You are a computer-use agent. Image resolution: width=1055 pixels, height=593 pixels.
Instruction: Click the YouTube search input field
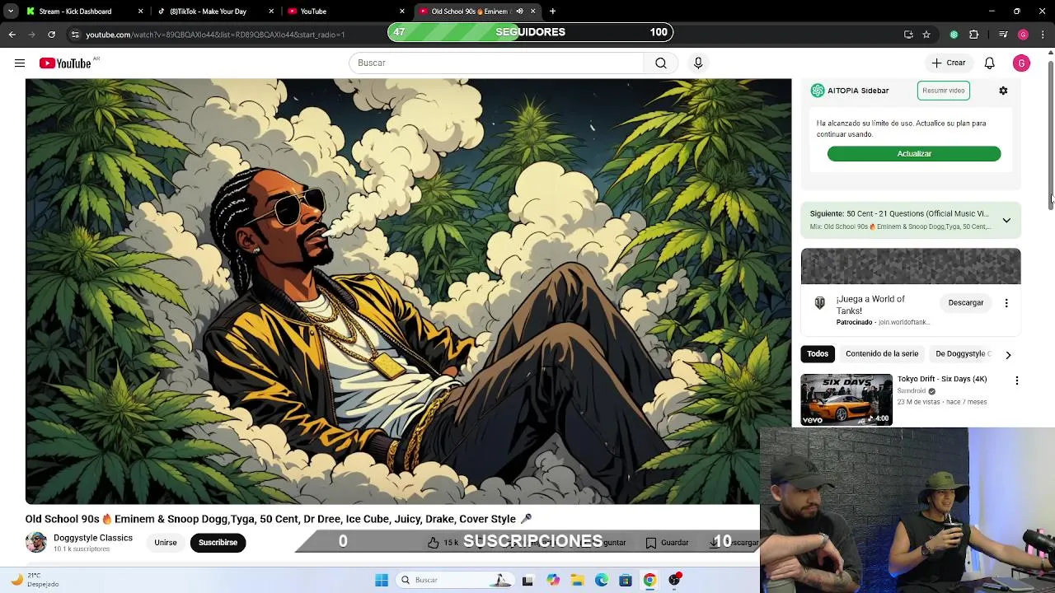click(x=497, y=63)
